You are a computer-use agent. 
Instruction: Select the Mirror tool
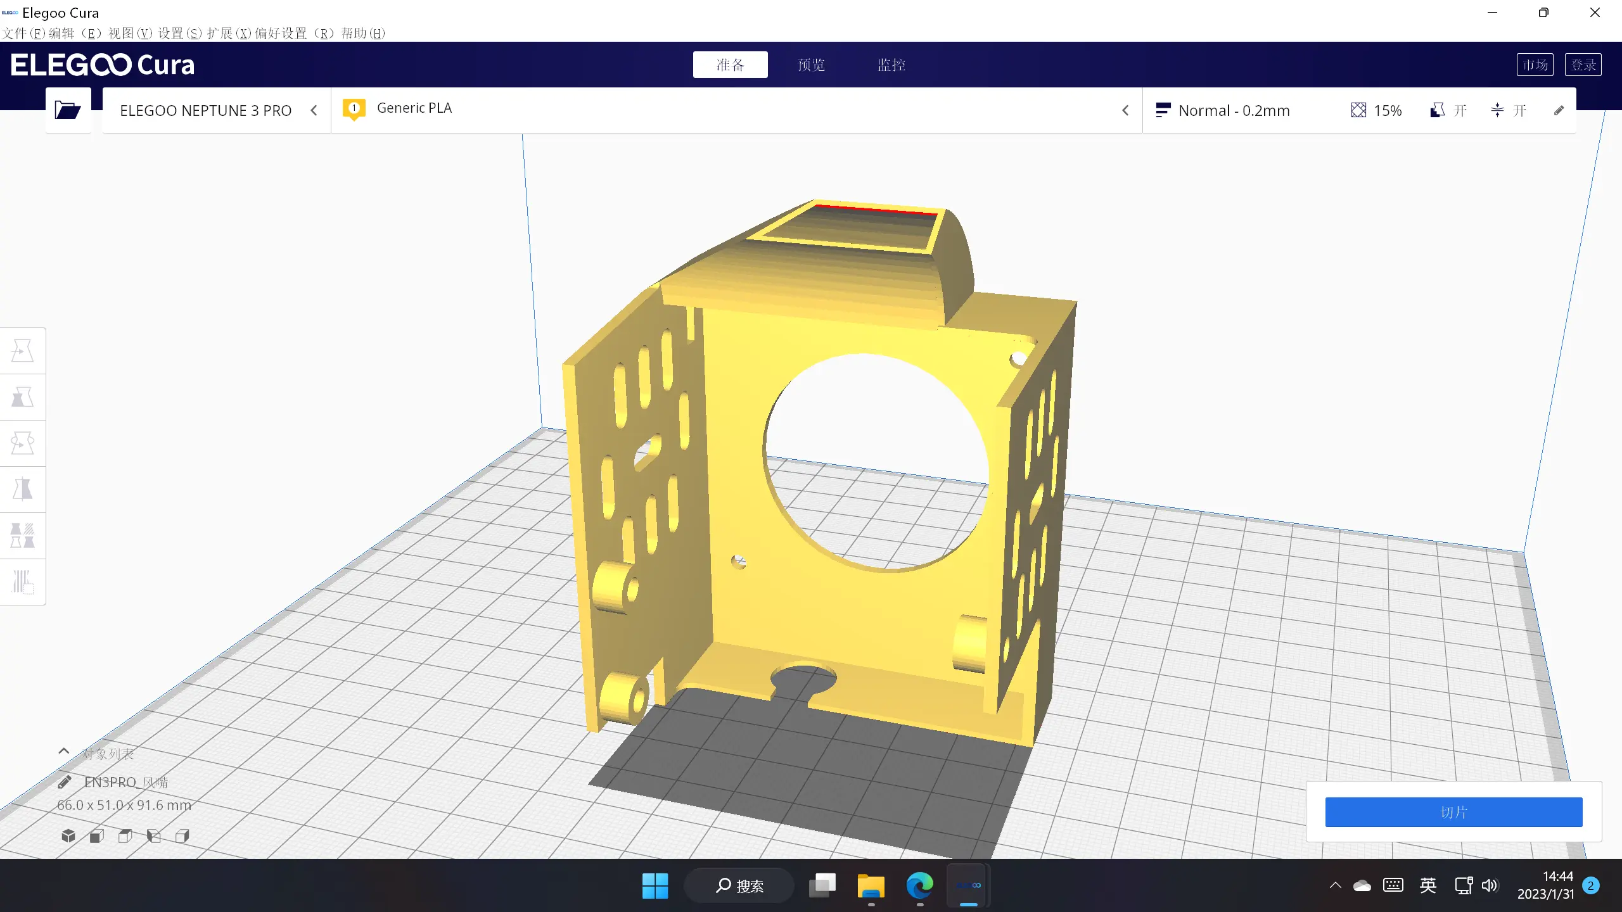coord(22,490)
